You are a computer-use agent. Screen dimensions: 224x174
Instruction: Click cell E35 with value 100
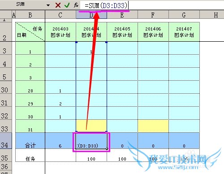122,155
